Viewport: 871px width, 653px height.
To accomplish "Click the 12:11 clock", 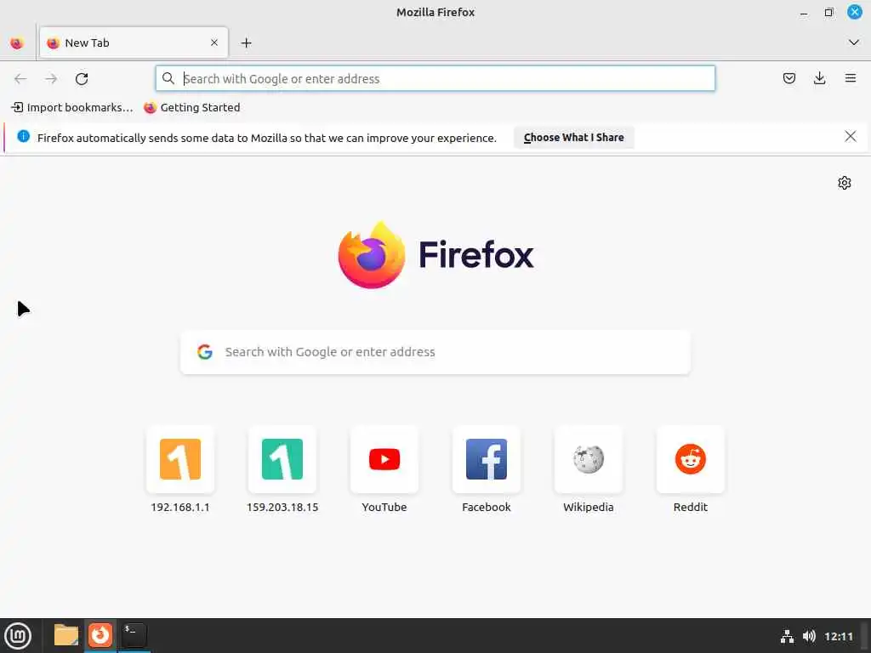I will (x=838, y=636).
